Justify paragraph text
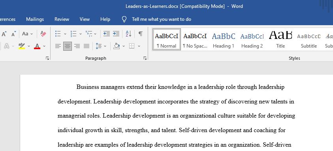 pyautogui.click(x=86, y=46)
